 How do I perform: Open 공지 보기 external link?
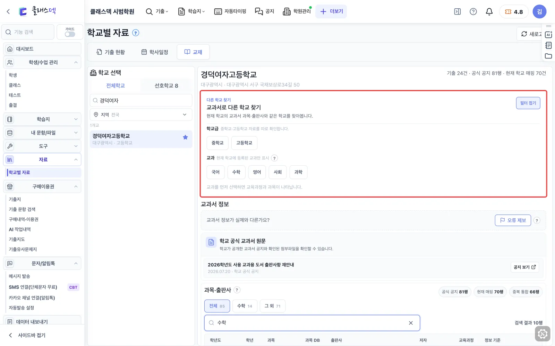coord(524,267)
